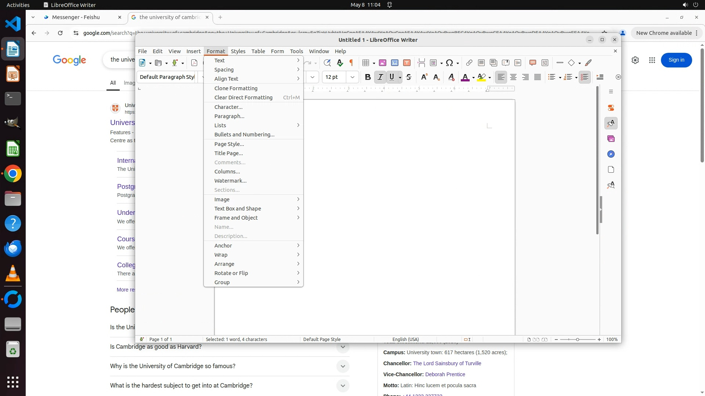Open the sidebar Gallery panel icon

[611, 139]
